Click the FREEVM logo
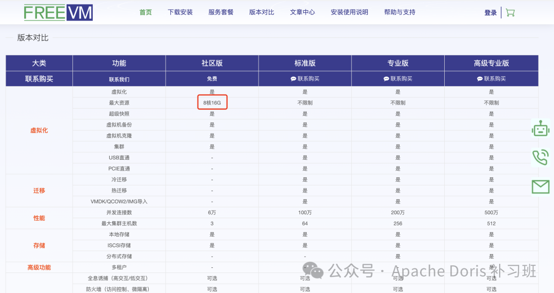Screen dimensions: 554x293 coord(58,13)
